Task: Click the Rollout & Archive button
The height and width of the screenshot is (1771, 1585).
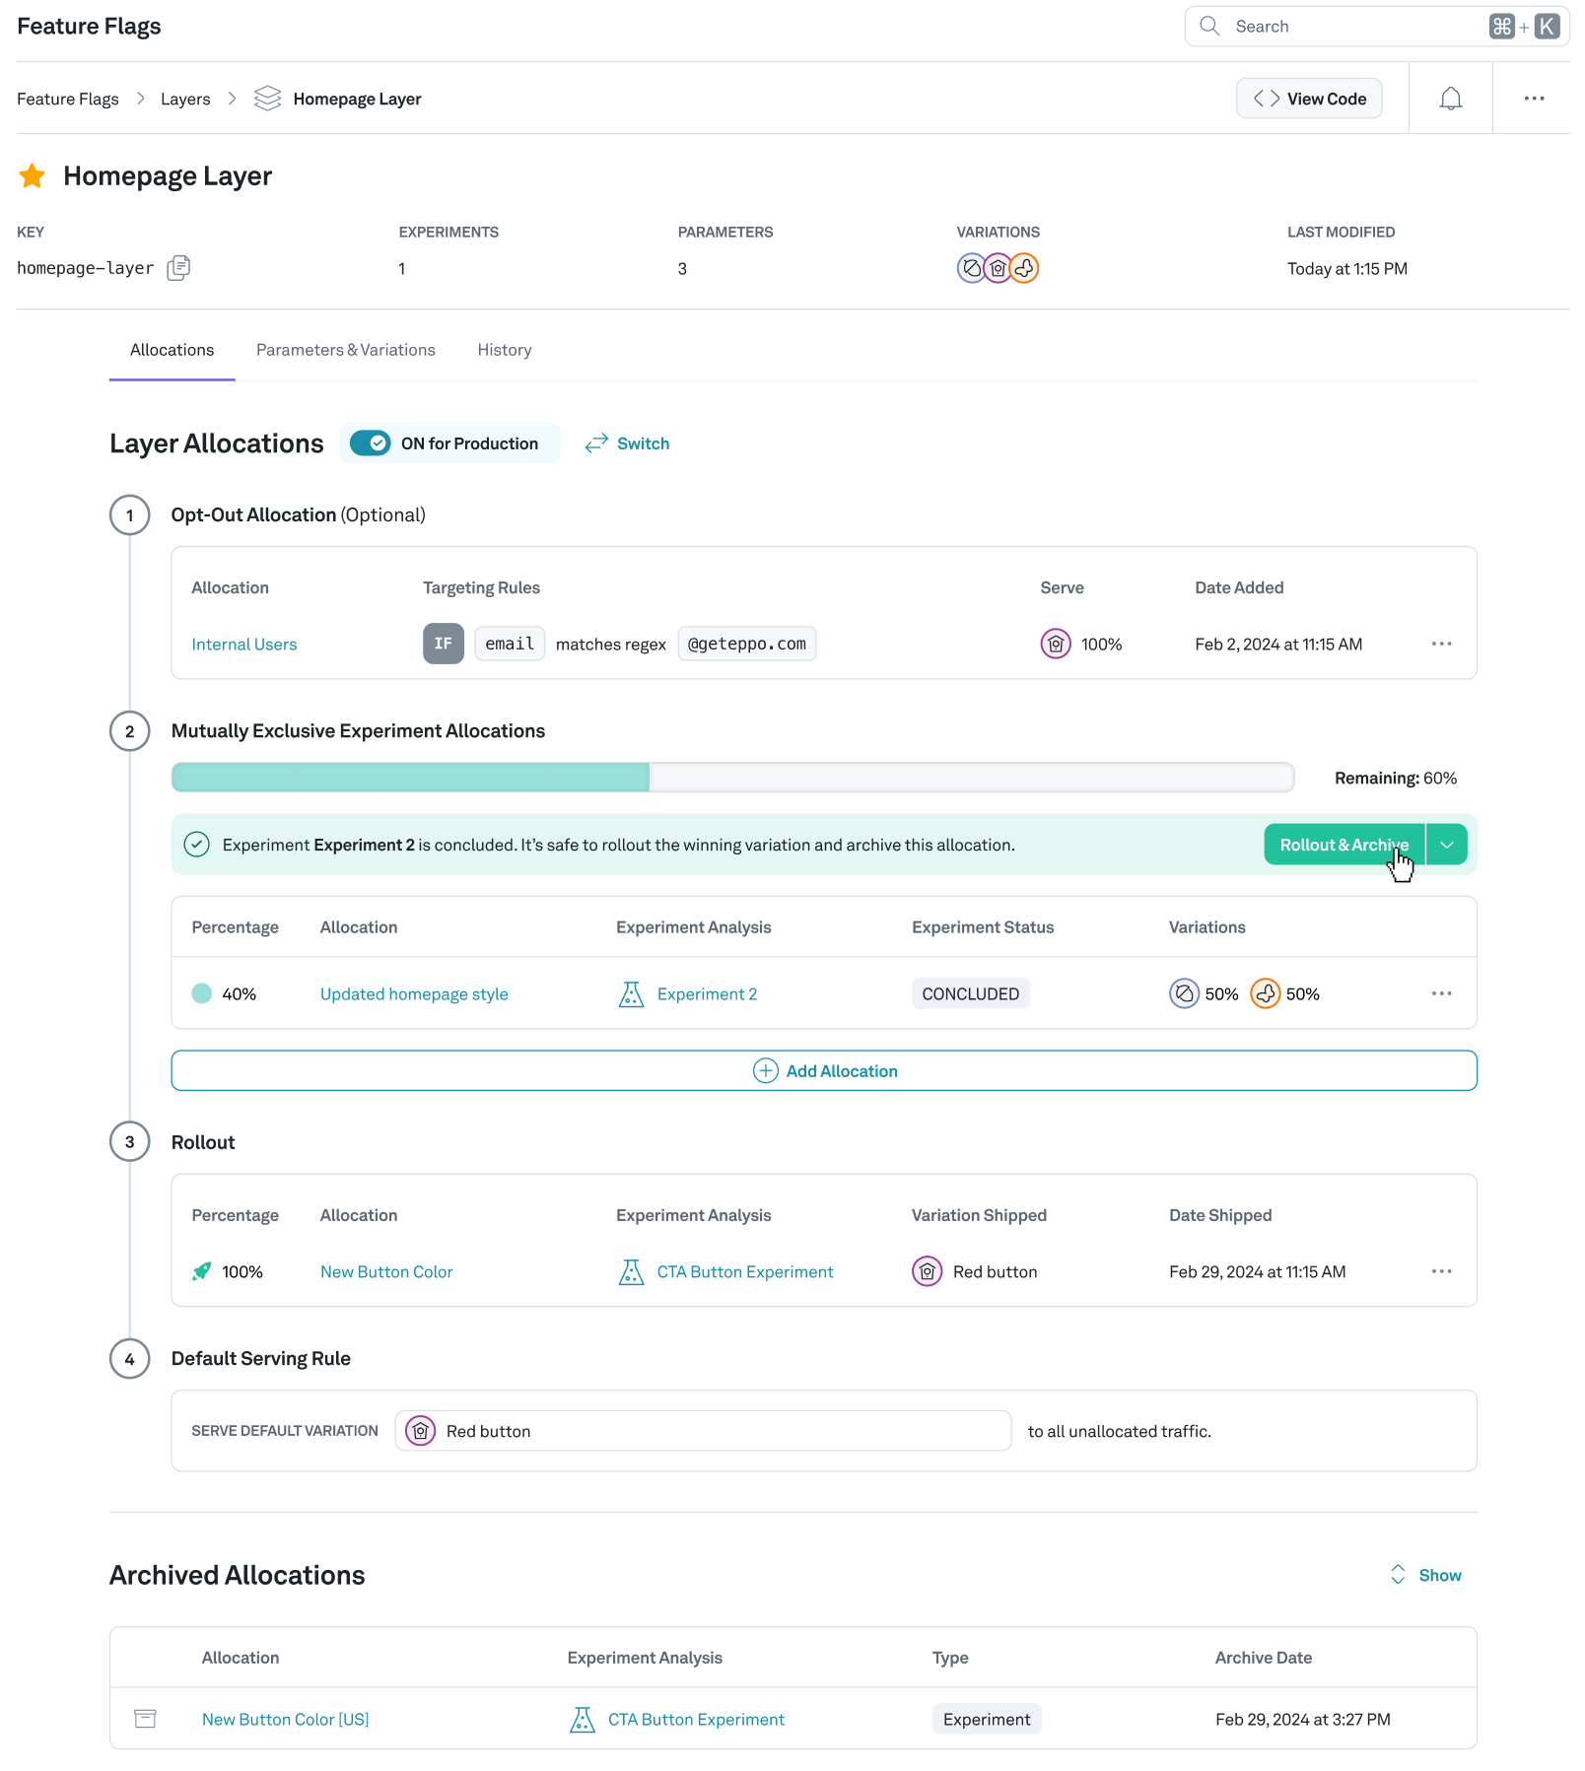Action: pyautogui.click(x=1344, y=844)
